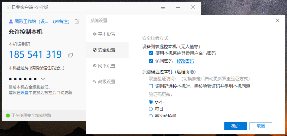Click the green secure link status dot
This screenshot has height=136, width=287.
pyautogui.click(x=8, y=116)
